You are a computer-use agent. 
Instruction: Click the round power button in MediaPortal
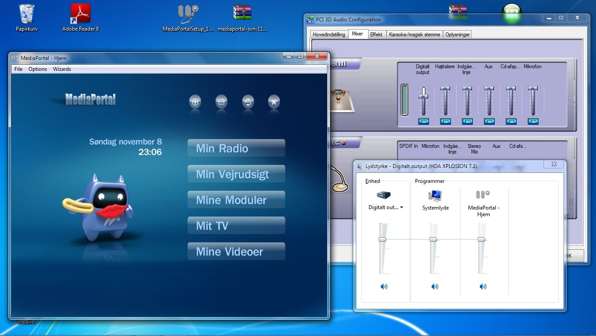195,102
